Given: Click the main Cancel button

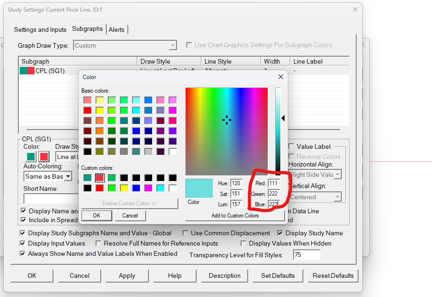Looking at the screenshot, I should click(80, 276).
